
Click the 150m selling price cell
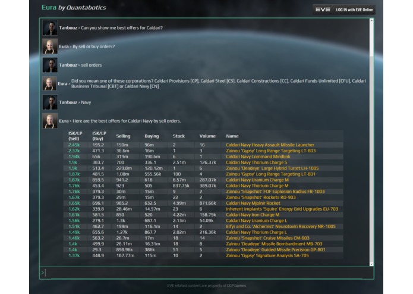pos(122,145)
